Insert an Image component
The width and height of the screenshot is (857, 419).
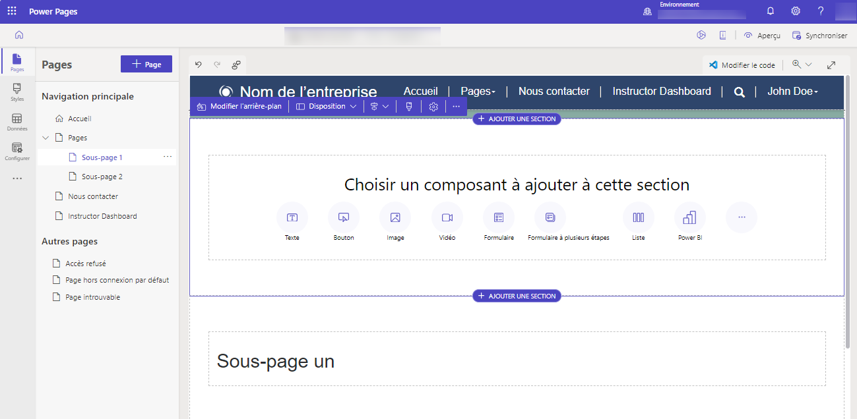coord(395,217)
